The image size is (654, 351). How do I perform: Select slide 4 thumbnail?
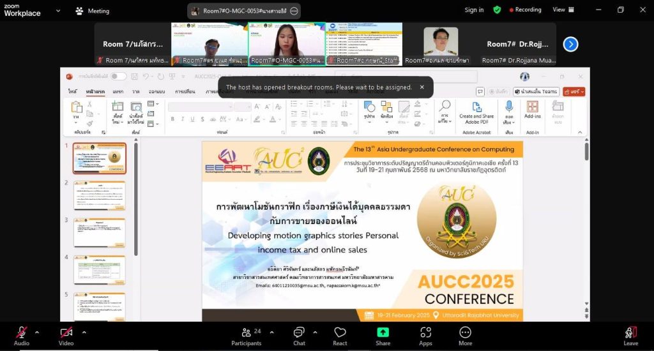click(x=99, y=270)
